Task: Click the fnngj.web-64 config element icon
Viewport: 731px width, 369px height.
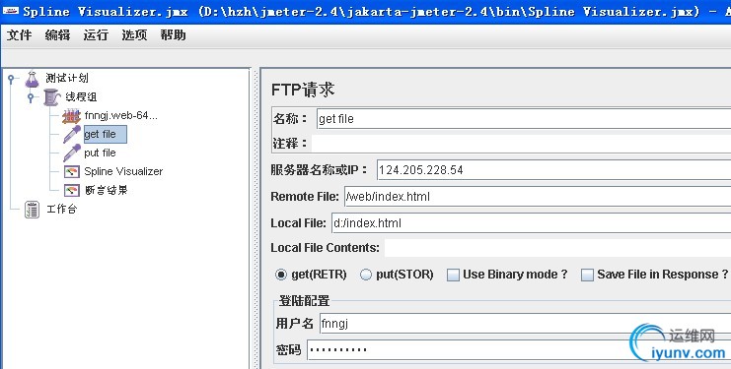Action: pyautogui.click(x=71, y=116)
